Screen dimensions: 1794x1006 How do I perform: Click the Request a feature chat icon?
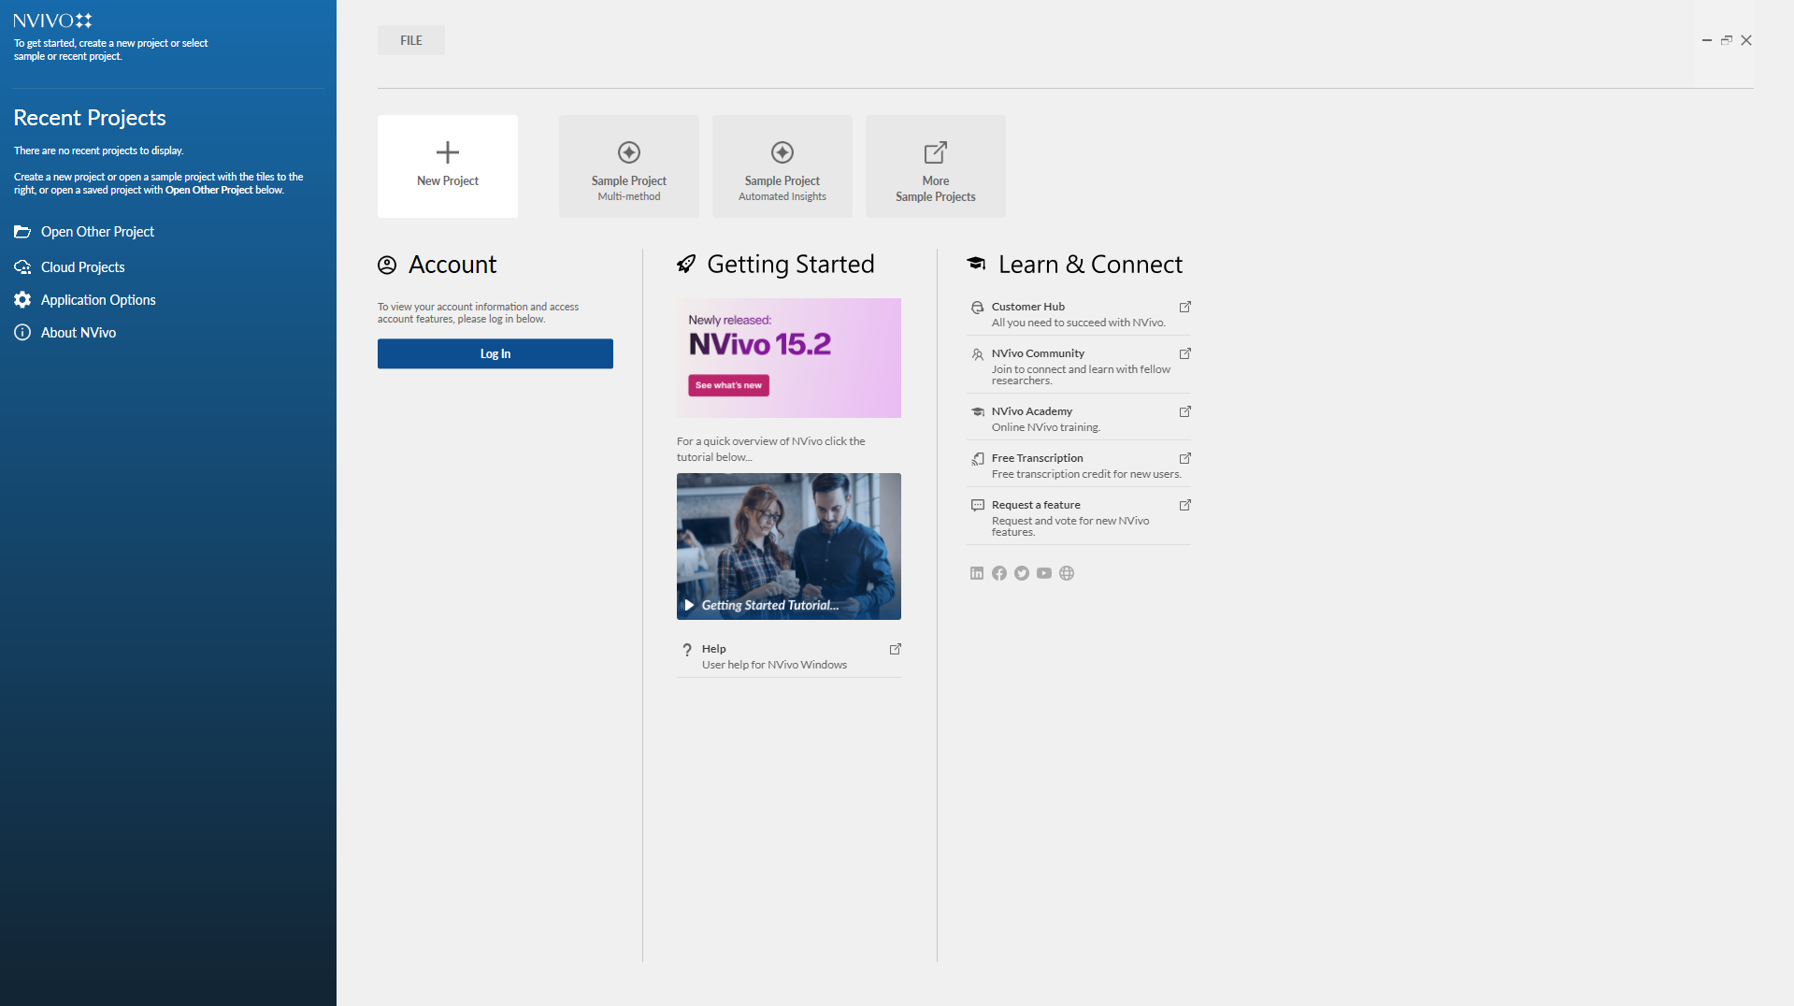click(977, 506)
